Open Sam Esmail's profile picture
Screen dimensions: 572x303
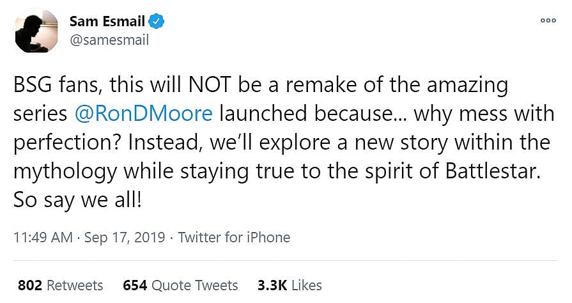(x=36, y=31)
